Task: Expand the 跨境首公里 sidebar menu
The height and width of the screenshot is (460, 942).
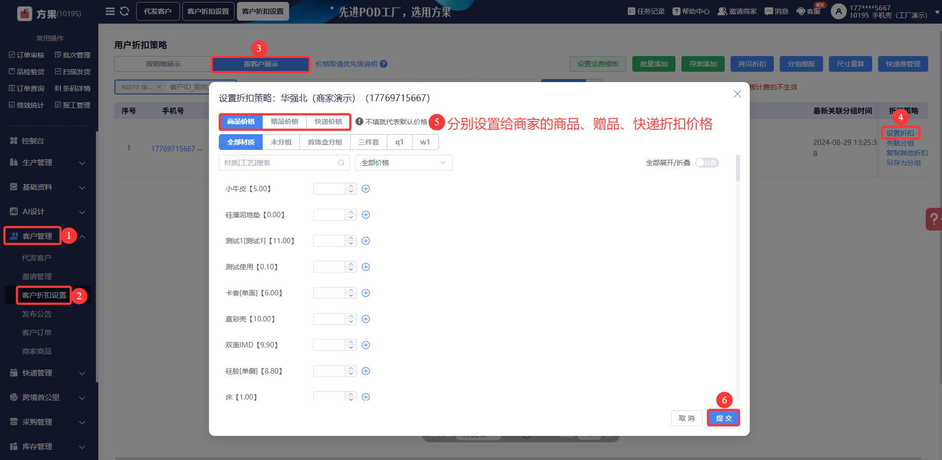Action: coord(48,398)
